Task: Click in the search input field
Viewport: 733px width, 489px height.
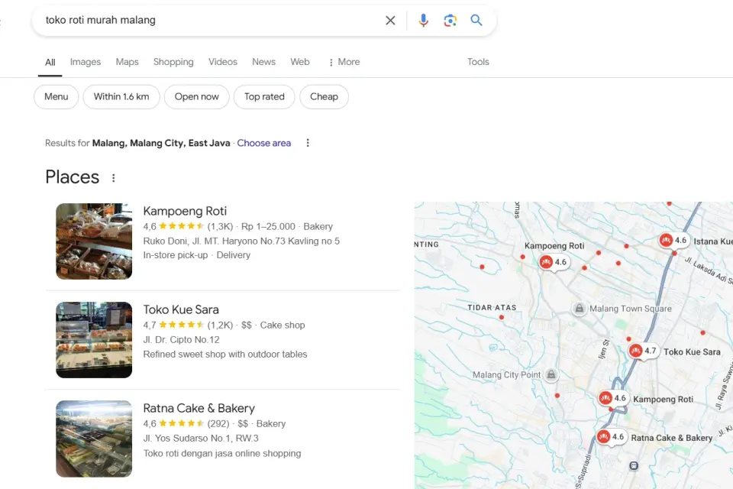Action: (x=211, y=20)
